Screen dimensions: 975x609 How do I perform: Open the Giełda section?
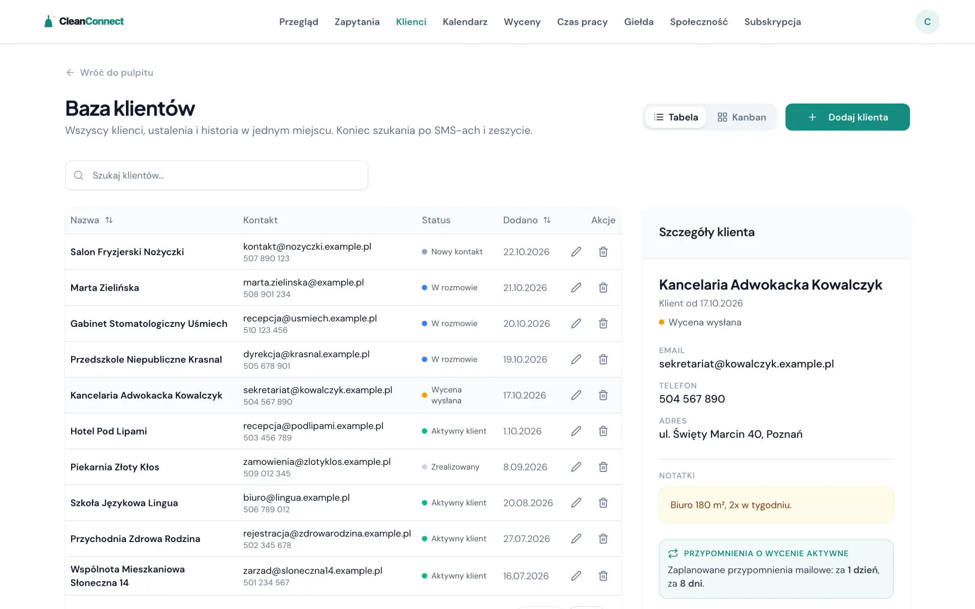(638, 22)
